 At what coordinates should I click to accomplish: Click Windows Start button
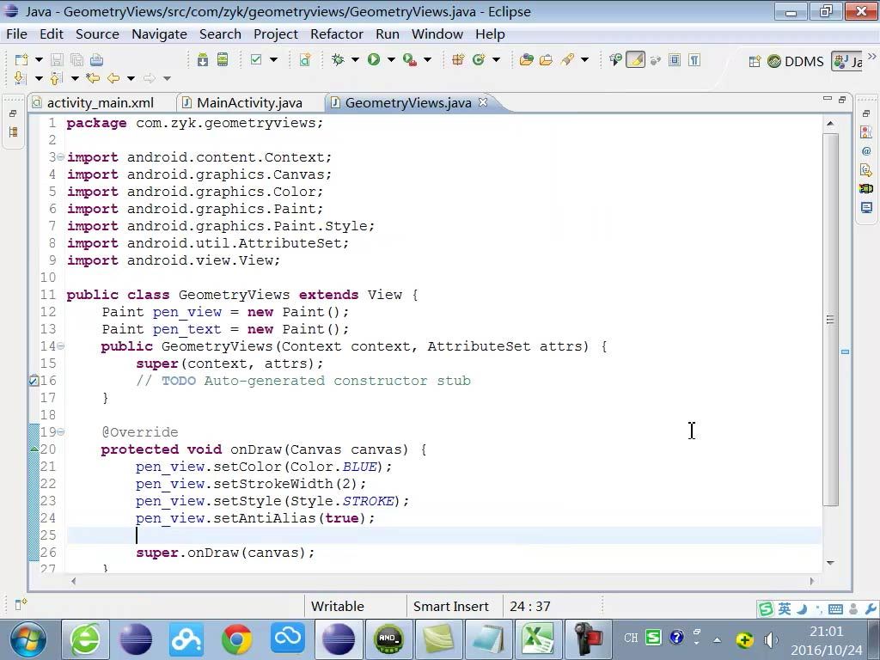point(28,639)
